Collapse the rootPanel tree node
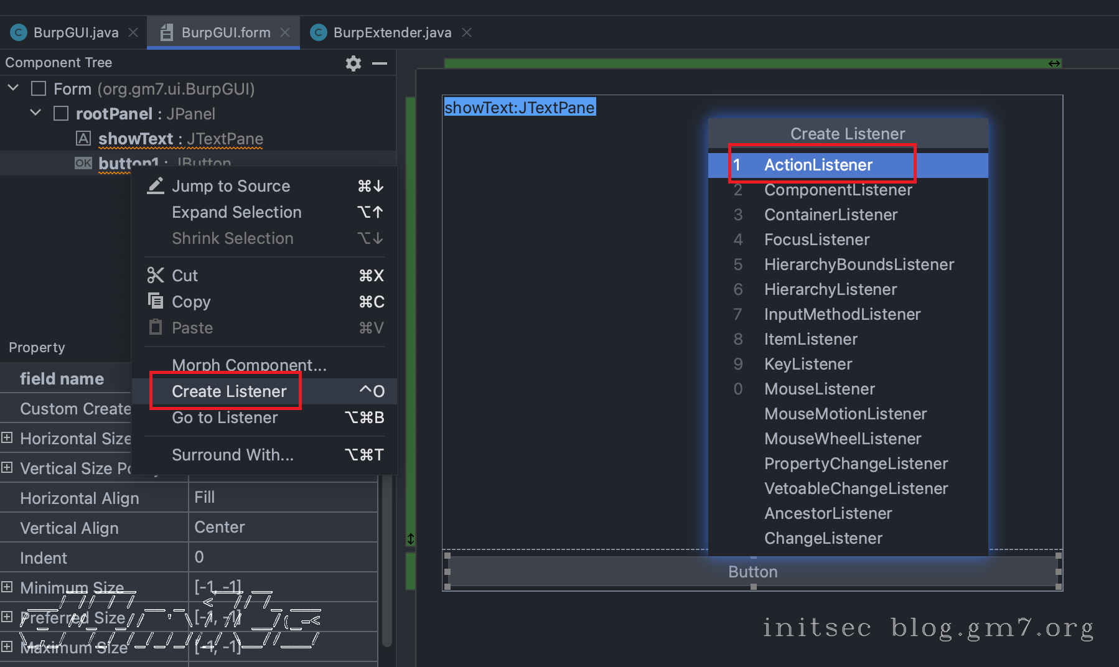1119x667 pixels. coord(35,113)
